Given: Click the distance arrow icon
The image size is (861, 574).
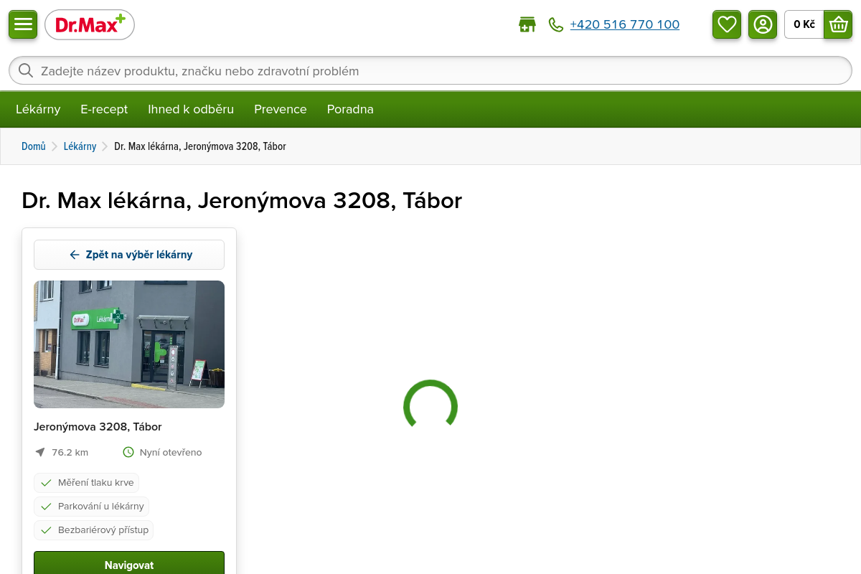Looking at the screenshot, I should (x=40, y=452).
